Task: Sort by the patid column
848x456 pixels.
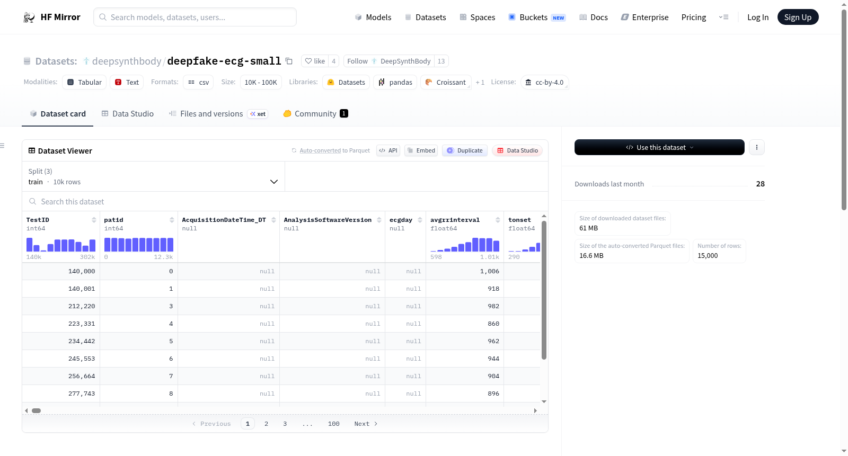Action: (172, 220)
